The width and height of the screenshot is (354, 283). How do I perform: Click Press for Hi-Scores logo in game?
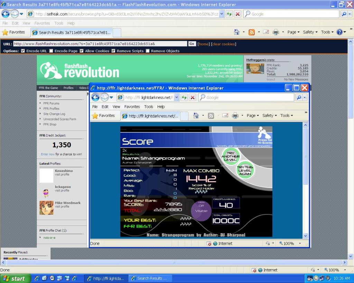pyautogui.click(x=264, y=135)
